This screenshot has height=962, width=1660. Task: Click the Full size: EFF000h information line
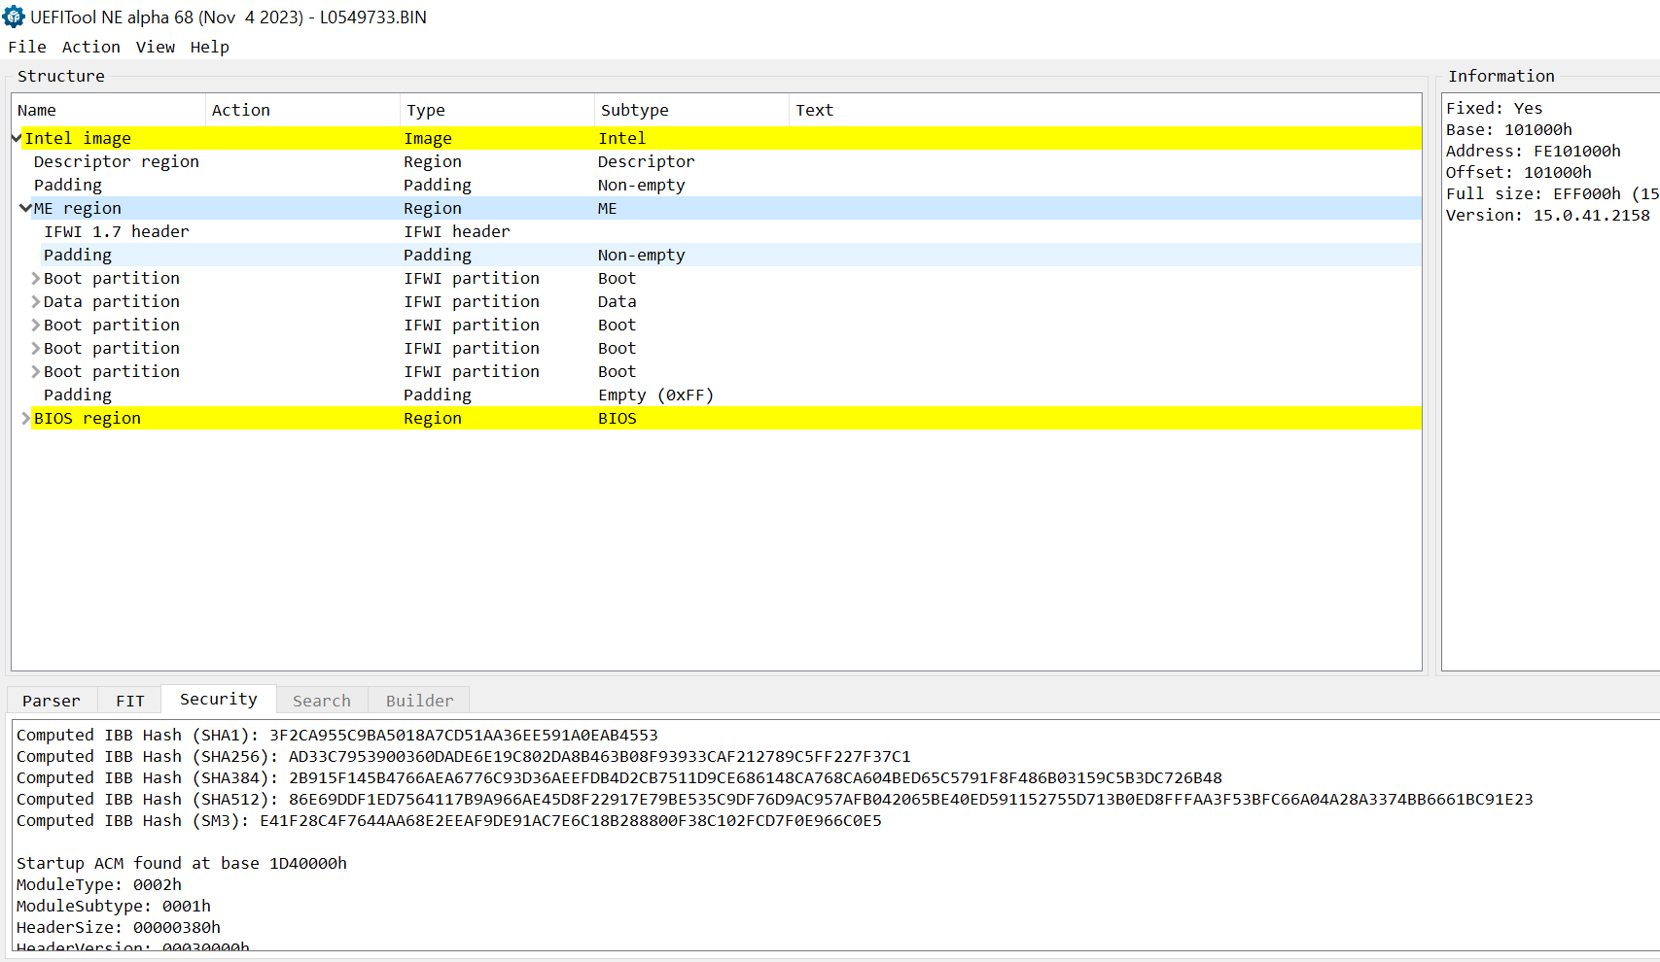1552,193
